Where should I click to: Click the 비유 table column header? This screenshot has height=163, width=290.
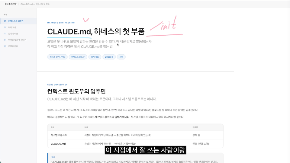coord(86,127)
